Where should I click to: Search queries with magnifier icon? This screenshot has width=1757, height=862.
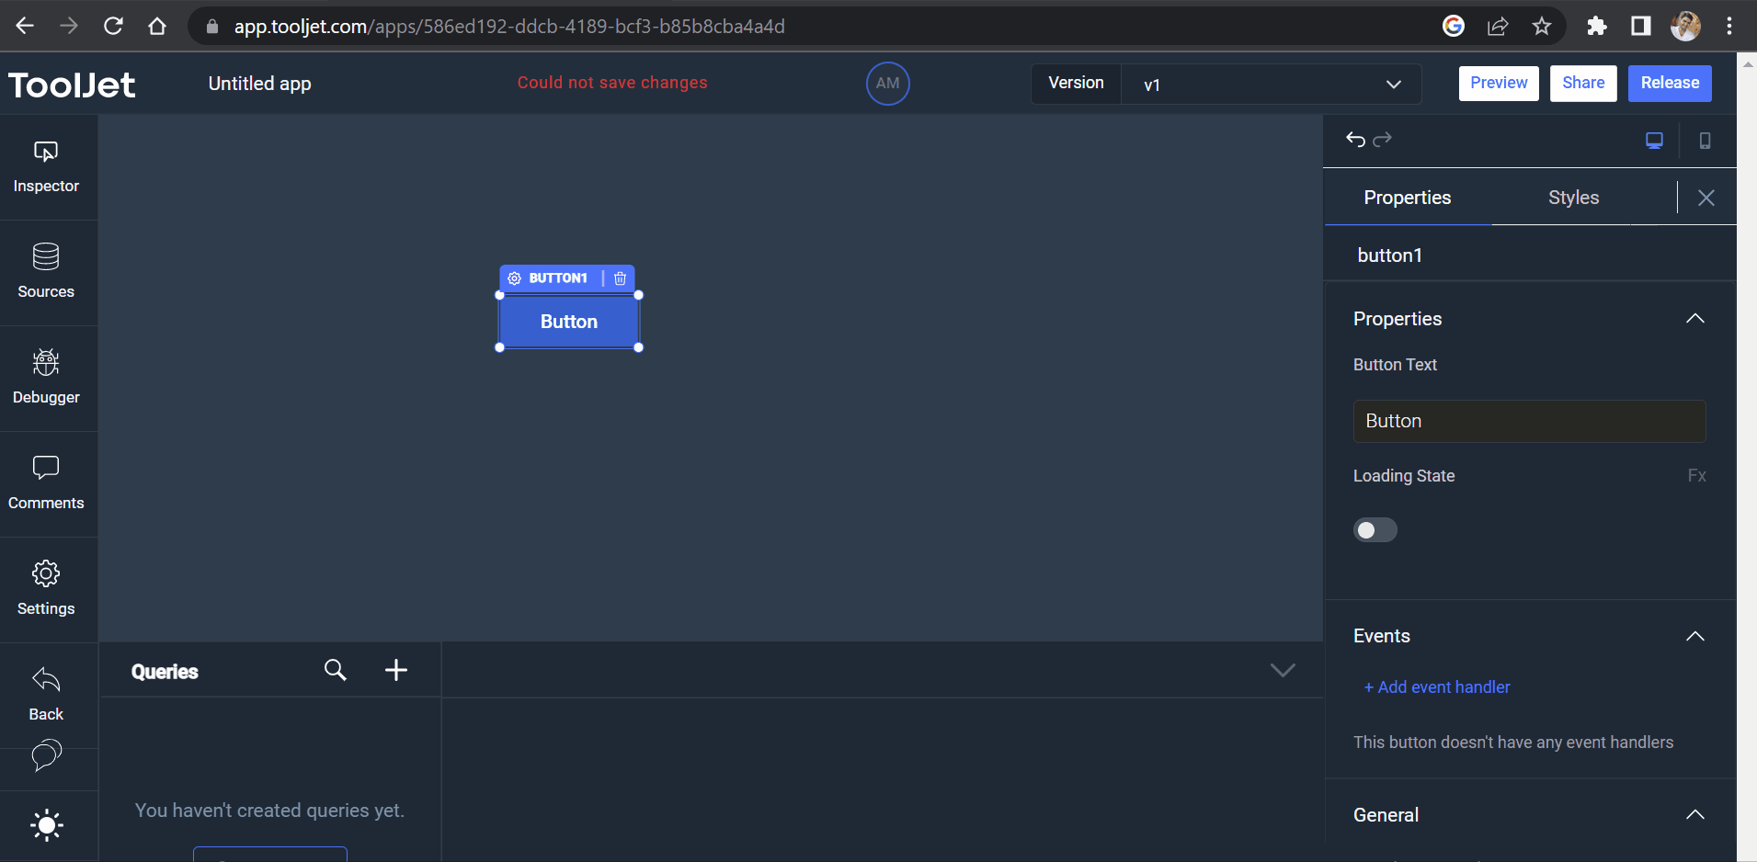pyautogui.click(x=336, y=670)
